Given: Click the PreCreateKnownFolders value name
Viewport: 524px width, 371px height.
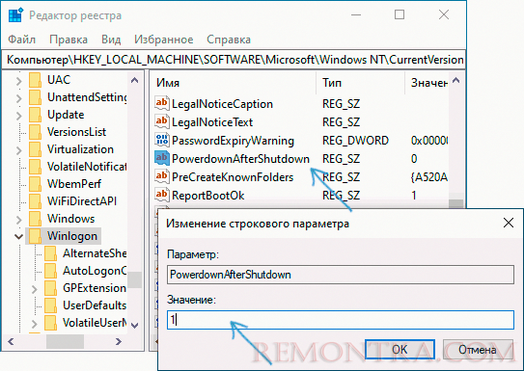Looking at the screenshot, I should tap(233, 177).
